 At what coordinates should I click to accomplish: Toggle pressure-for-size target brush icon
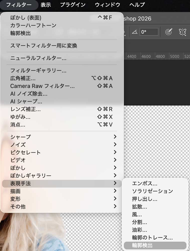(x=169, y=32)
